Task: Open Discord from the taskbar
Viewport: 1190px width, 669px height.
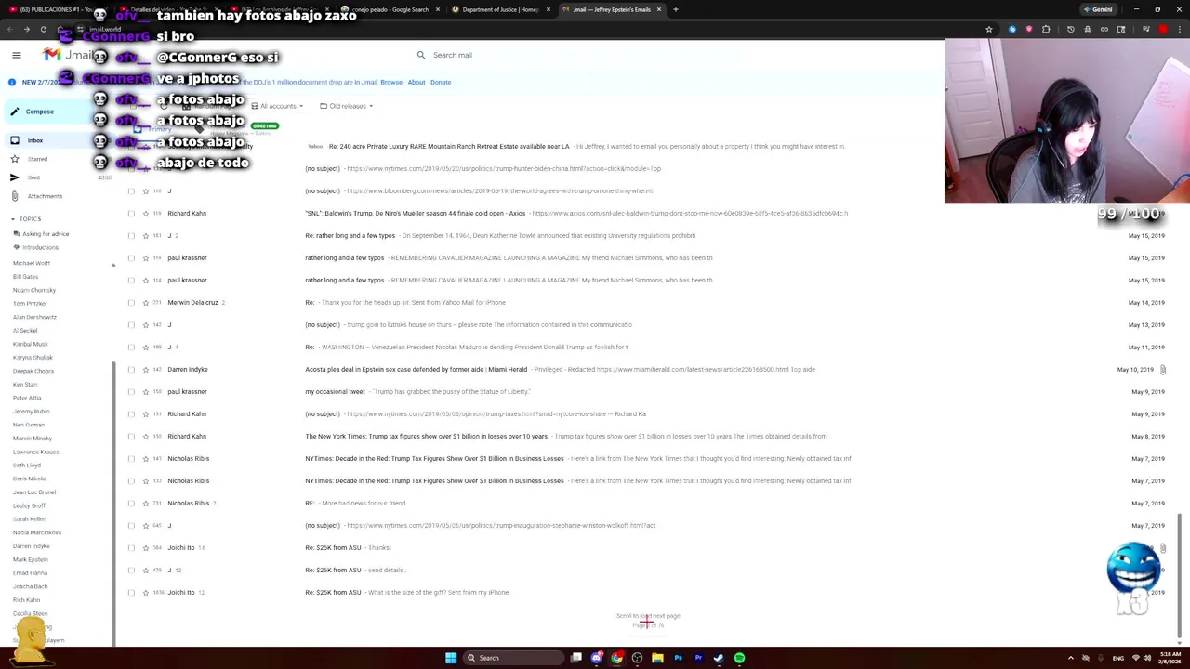Action: (x=597, y=658)
